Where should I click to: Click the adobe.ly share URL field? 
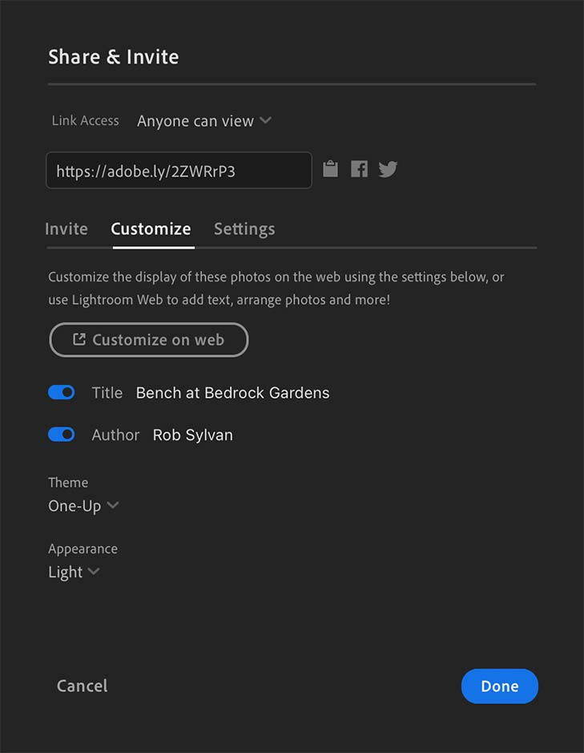(179, 171)
